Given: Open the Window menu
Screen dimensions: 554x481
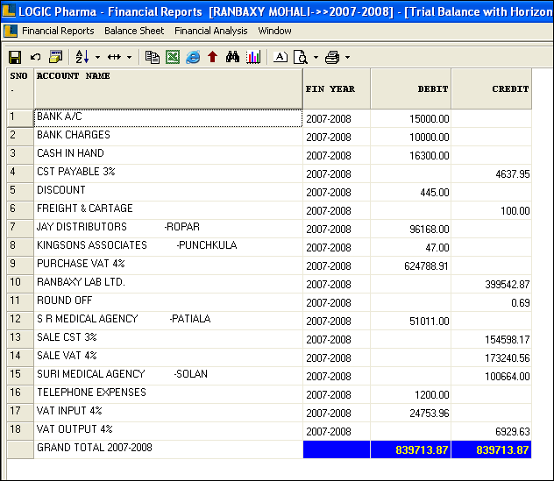Looking at the screenshot, I should (274, 31).
